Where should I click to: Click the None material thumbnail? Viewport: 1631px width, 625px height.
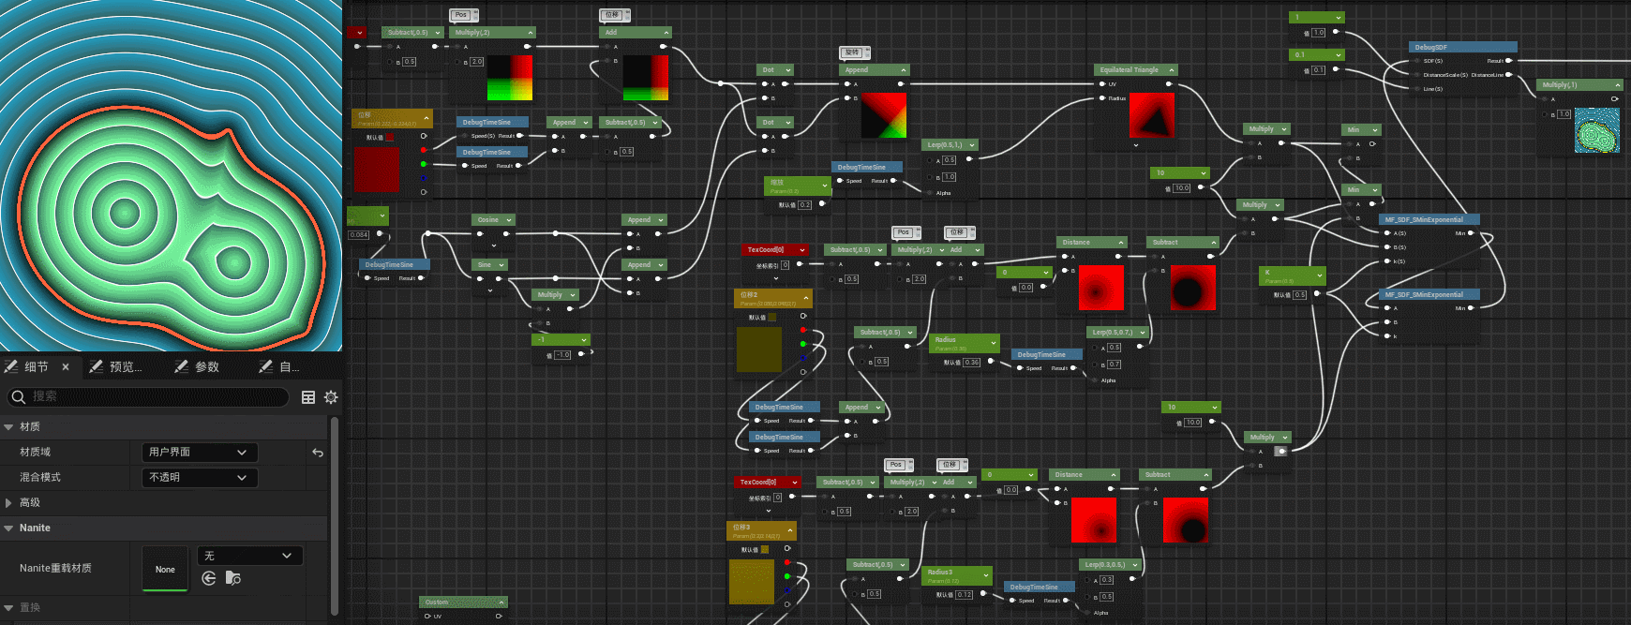click(165, 569)
